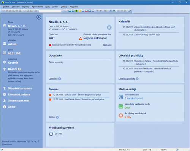
Task: Click the question mark icon for program help
Action: point(5,88)
